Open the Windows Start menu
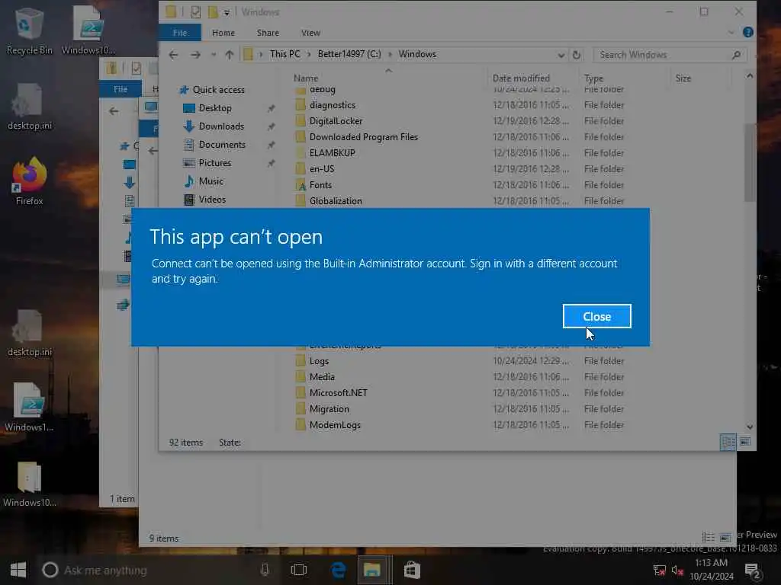Screen dimensions: 781x585 (x=18, y=570)
